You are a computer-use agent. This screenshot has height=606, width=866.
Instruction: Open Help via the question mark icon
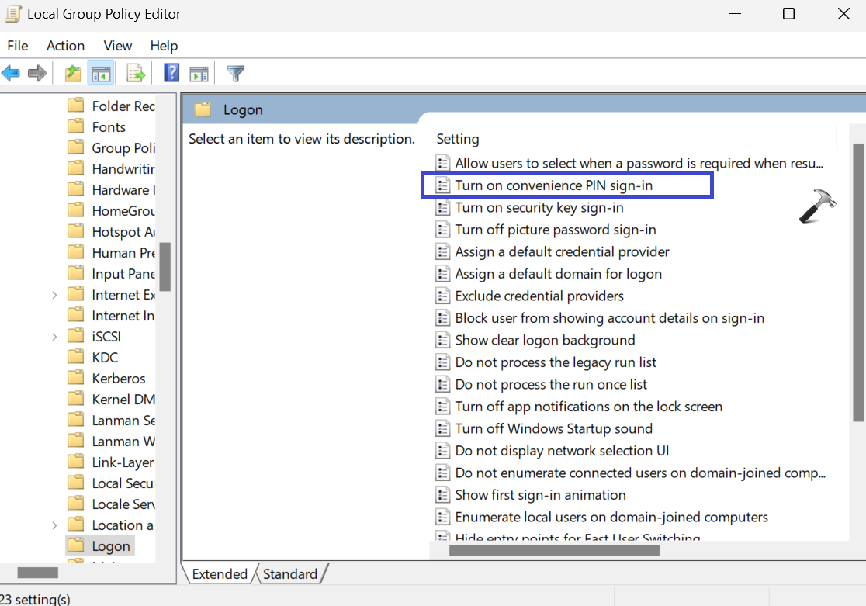pos(171,74)
